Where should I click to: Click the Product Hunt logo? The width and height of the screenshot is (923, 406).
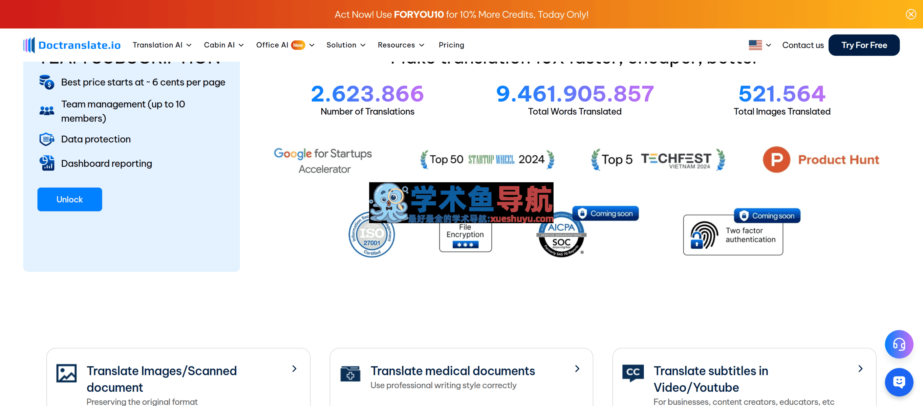(820, 159)
